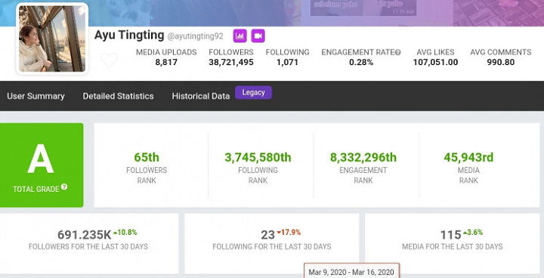This screenshot has height=278, width=544.
Task: Open the Historical Data tab
Action: click(200, 96)
